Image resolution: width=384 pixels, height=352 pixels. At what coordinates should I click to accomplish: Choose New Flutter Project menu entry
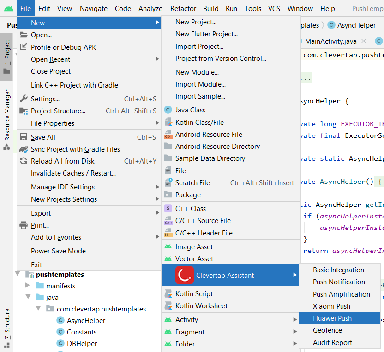click(x=231, y=34)
